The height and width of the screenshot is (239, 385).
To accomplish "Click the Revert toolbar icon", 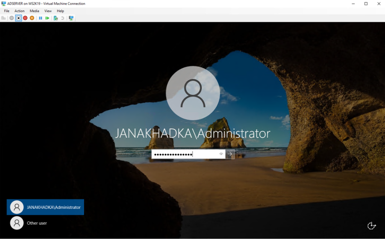I will [x=63, y=18].
